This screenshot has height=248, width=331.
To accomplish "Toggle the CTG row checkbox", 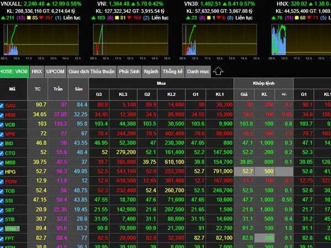I will 2,153.
